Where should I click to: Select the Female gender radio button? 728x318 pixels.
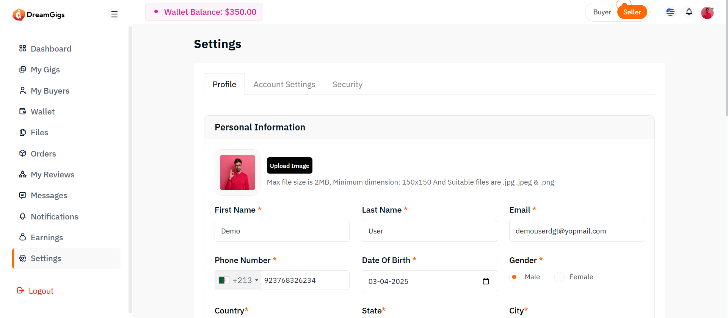click(x=559, y=277)
